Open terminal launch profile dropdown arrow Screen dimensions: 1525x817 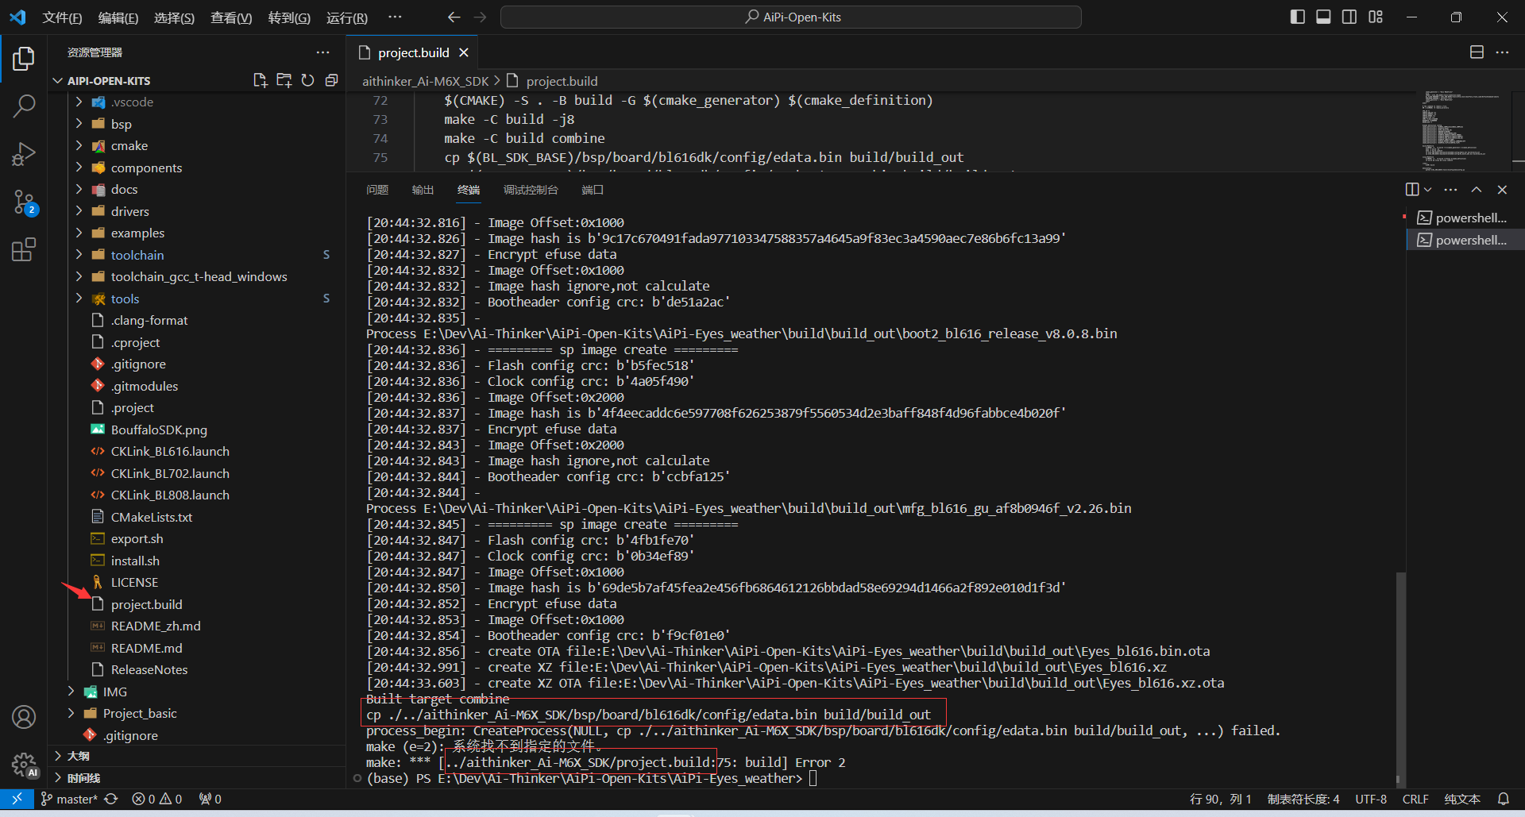point(1428,190)
